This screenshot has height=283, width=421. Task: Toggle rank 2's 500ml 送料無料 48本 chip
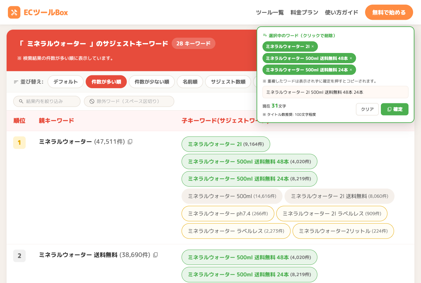point(249,257)
